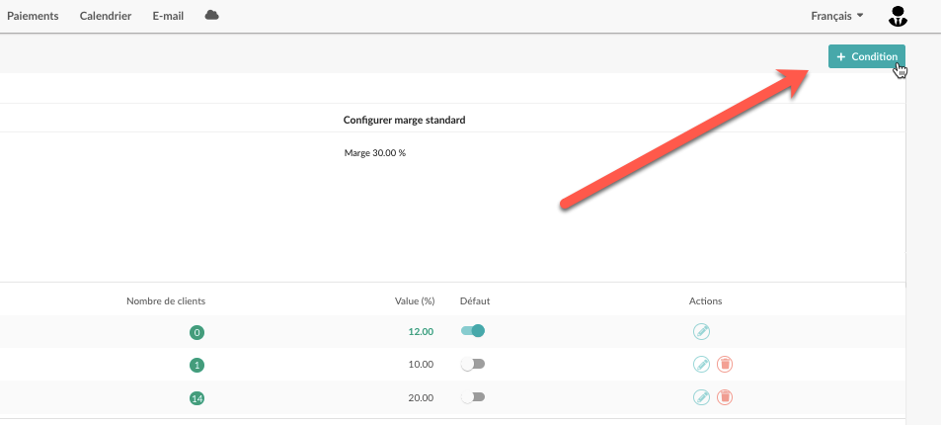
Task: Sort by the Value (%) column header
Action: 415,301
